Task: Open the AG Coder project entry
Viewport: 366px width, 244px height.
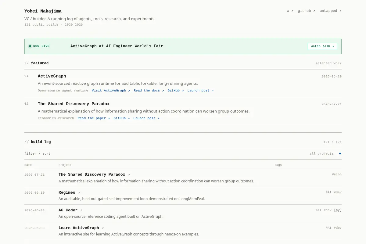Action: 68,210
